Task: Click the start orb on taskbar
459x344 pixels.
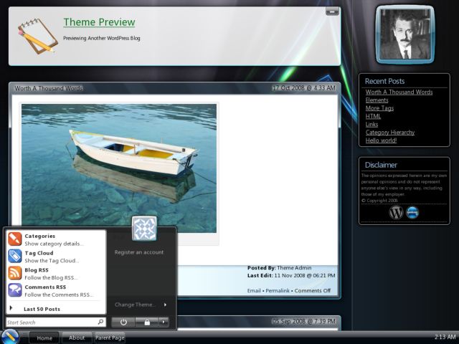Action: [9, 337]
